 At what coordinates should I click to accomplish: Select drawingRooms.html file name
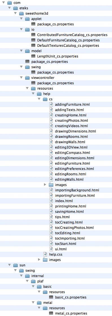(x=71, y=137)
